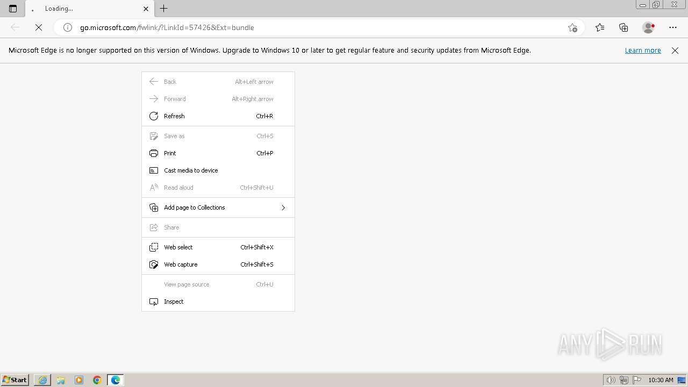Open Windows Media Player taskbar icon
The height and width of the screenshot is (387, 688).
click(x=79, y=380)
